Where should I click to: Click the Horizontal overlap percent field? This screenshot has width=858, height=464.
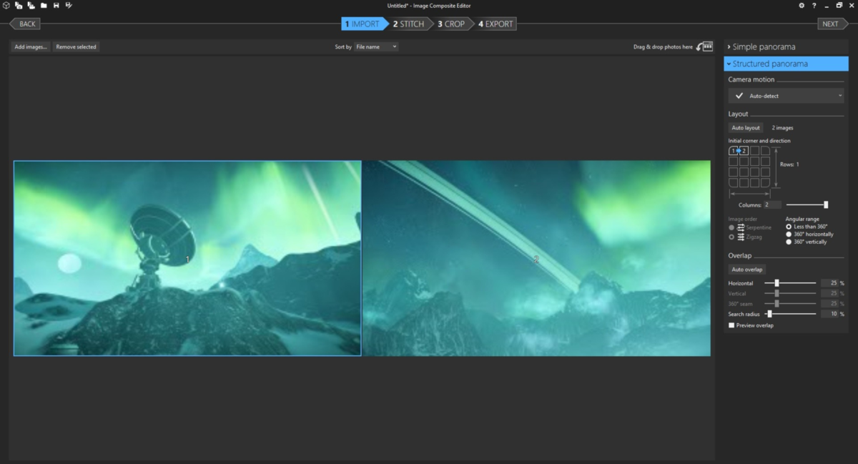[829, 283]
